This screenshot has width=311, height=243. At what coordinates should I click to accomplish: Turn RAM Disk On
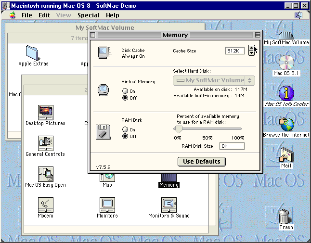click(125, 129)
